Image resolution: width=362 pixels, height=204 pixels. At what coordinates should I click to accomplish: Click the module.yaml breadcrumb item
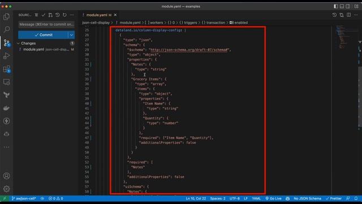pyautogui.click(x=128, y=23)
